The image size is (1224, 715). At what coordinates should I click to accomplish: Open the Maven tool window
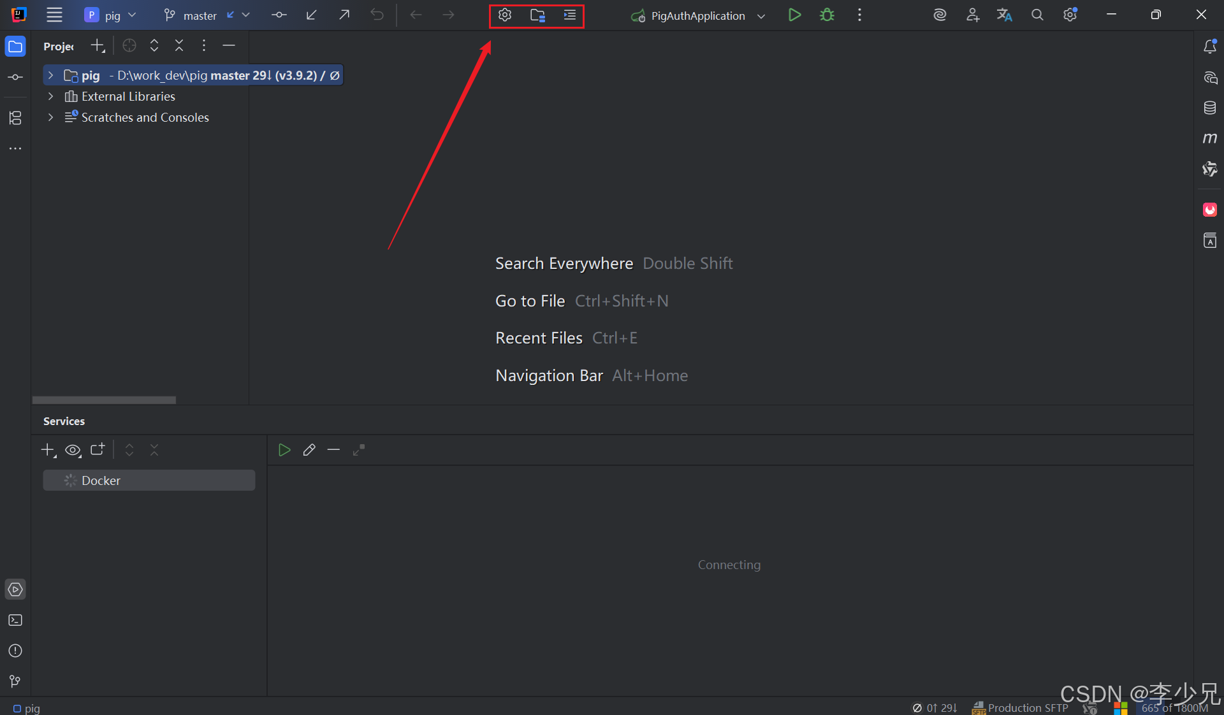(x=1209, y=138)
